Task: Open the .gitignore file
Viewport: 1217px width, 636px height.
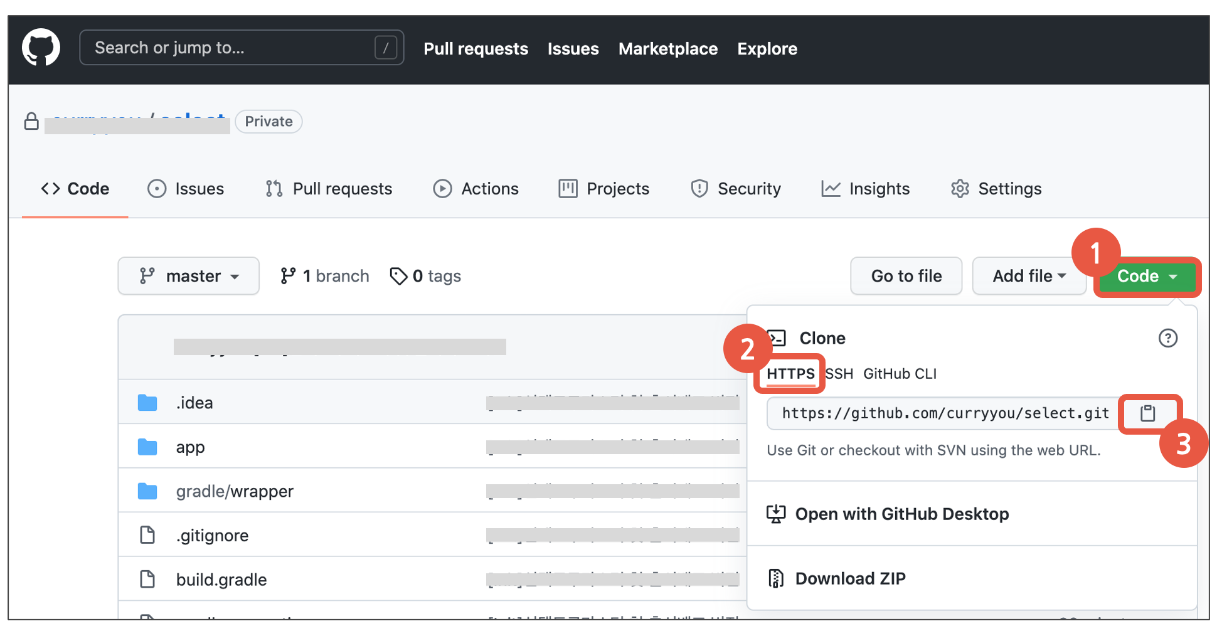Action: pyautogui.click(x=212, y=536)
